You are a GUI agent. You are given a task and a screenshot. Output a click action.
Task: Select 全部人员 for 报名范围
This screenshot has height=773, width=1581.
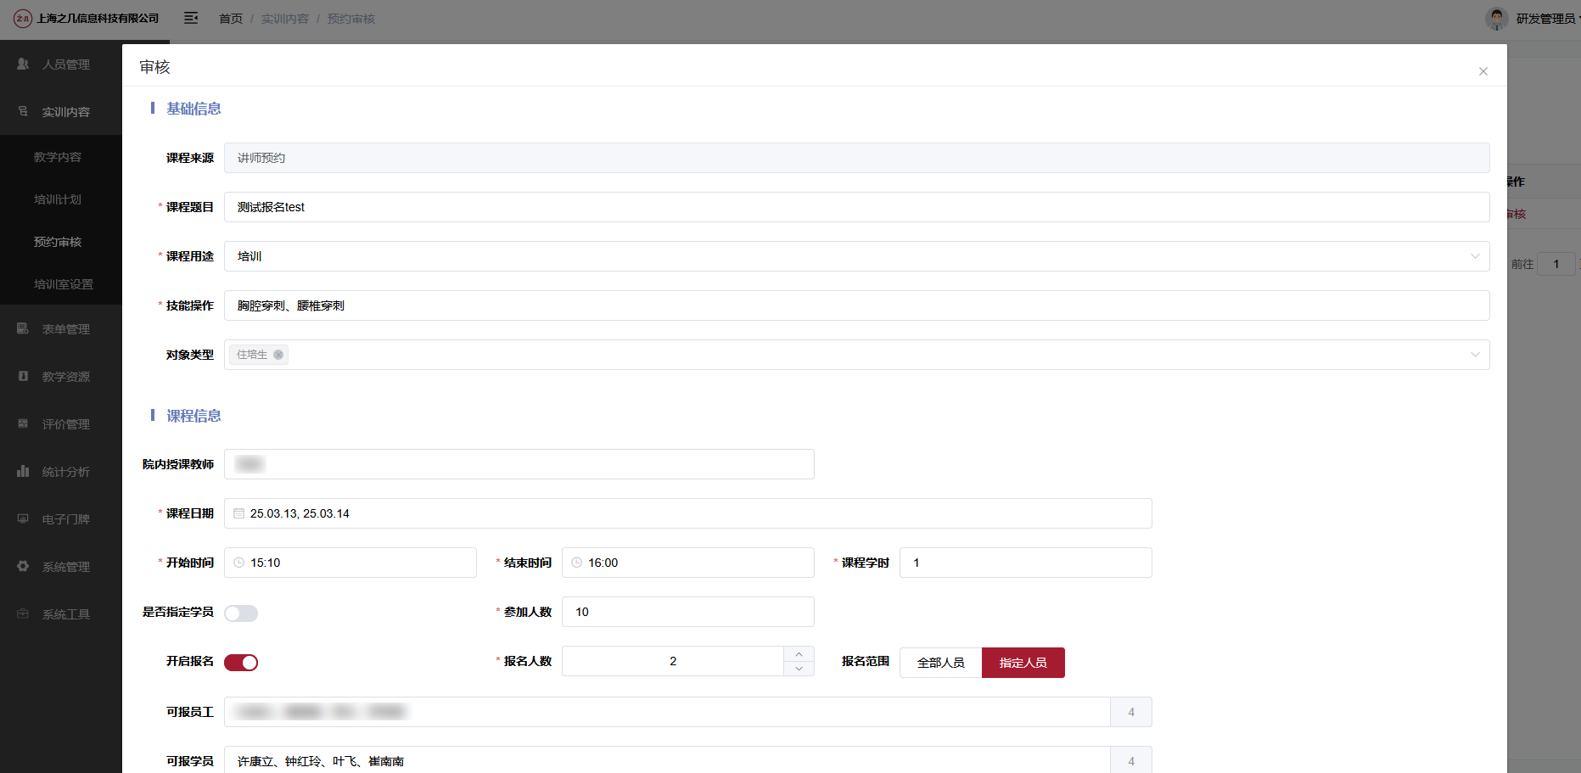940,663
